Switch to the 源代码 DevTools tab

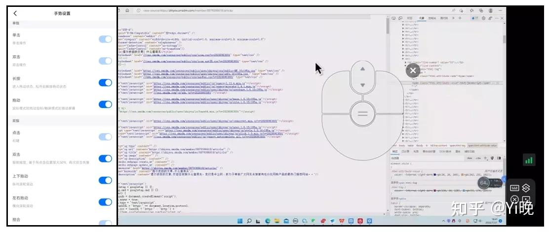pyautogui.click(x=444, y=18)
